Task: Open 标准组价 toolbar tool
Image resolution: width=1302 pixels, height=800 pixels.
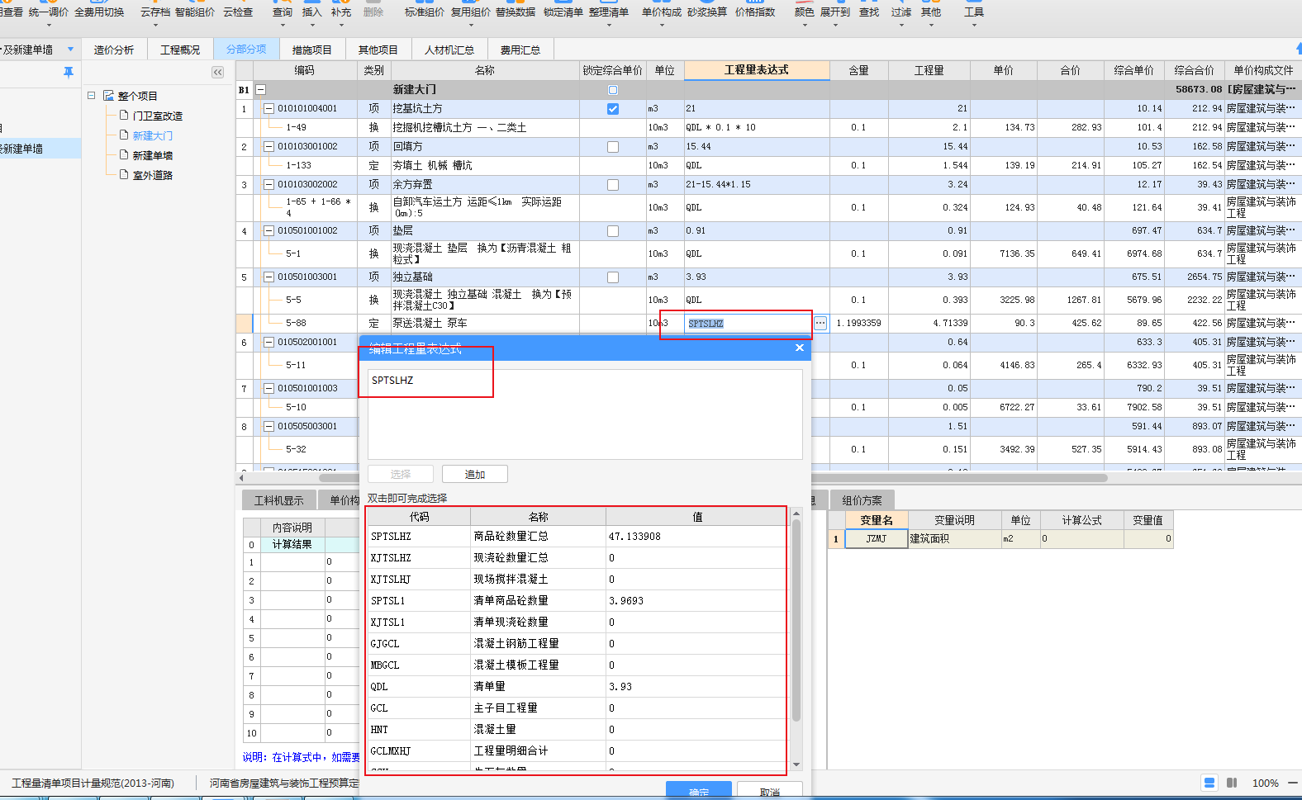Action: coord(425,12)
